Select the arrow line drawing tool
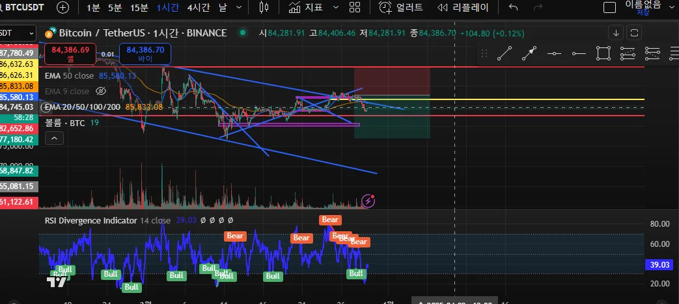Viewport: 679px width, 304px height. point(529,53)
